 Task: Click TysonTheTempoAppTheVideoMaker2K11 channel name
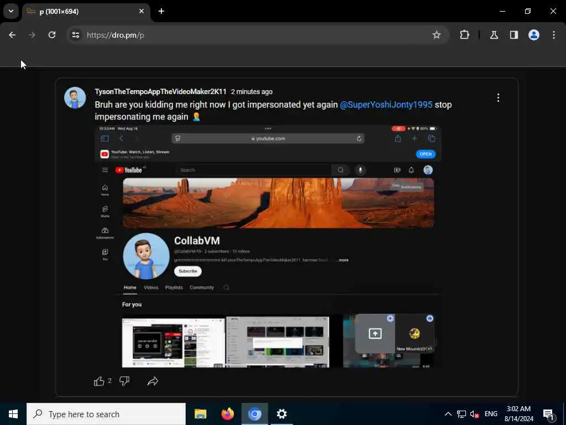coord(161,92)
